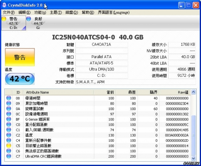Open the 磁盤(D) menu
This screenshot has width=201, height=166.
coord(72,13)
